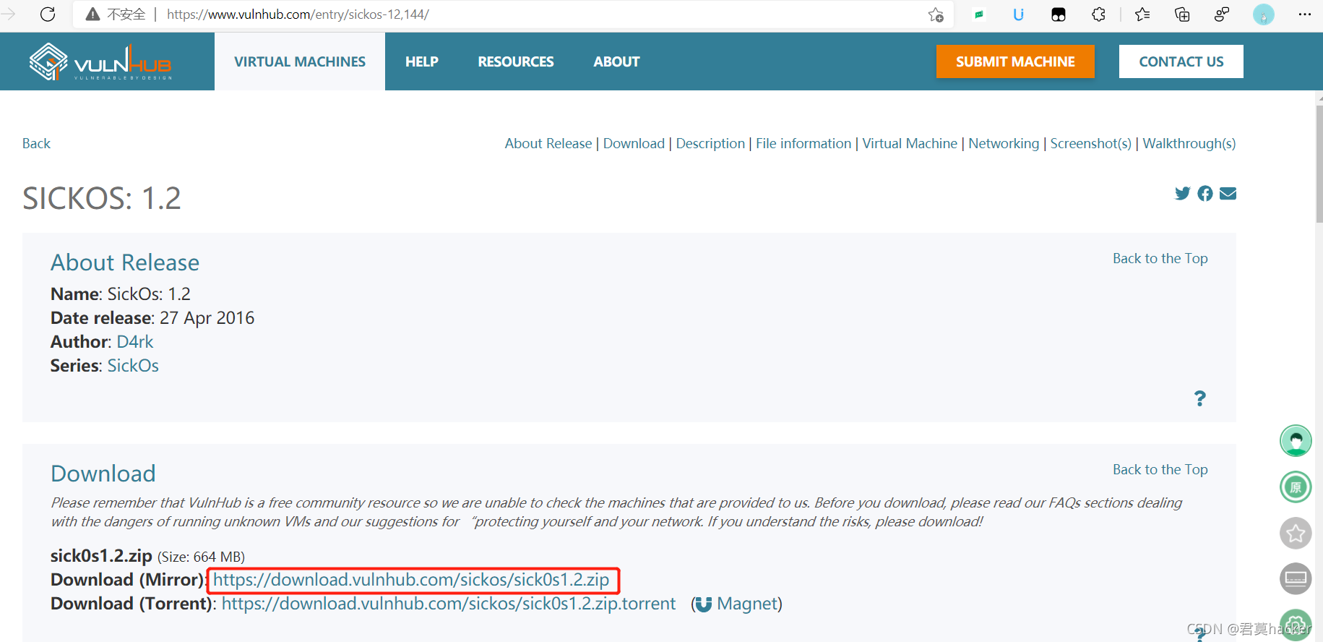Click the page vertical scrollbar
Screen dimensions: 1323x642
point(1319,163)
